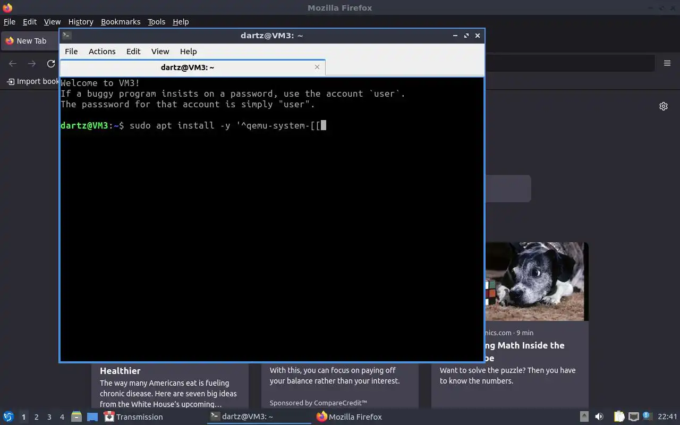This screenshot has width=680, height=425.
Task: Open the Transmission taskbar entry
Action: pyautogui.click(x=133, y=416)
